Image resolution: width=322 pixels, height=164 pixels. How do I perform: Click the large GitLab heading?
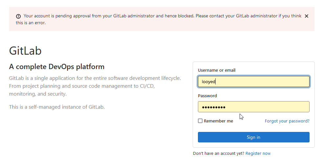click(x=25, y=51)
